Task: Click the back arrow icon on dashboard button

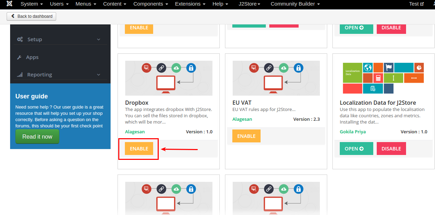Action: click(x=13, y=16)
